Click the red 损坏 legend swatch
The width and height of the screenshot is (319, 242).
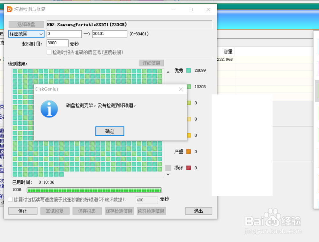click(x=188, y=168)
